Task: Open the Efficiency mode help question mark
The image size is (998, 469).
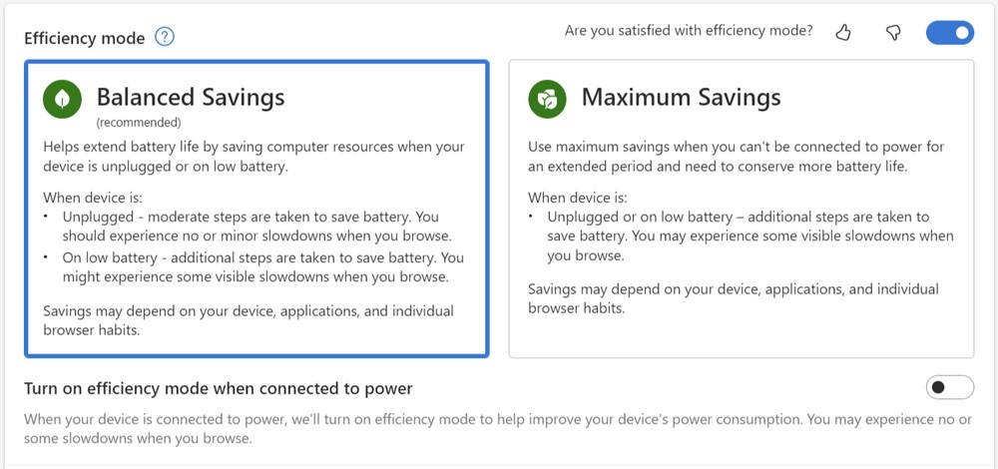Action: 165,38
